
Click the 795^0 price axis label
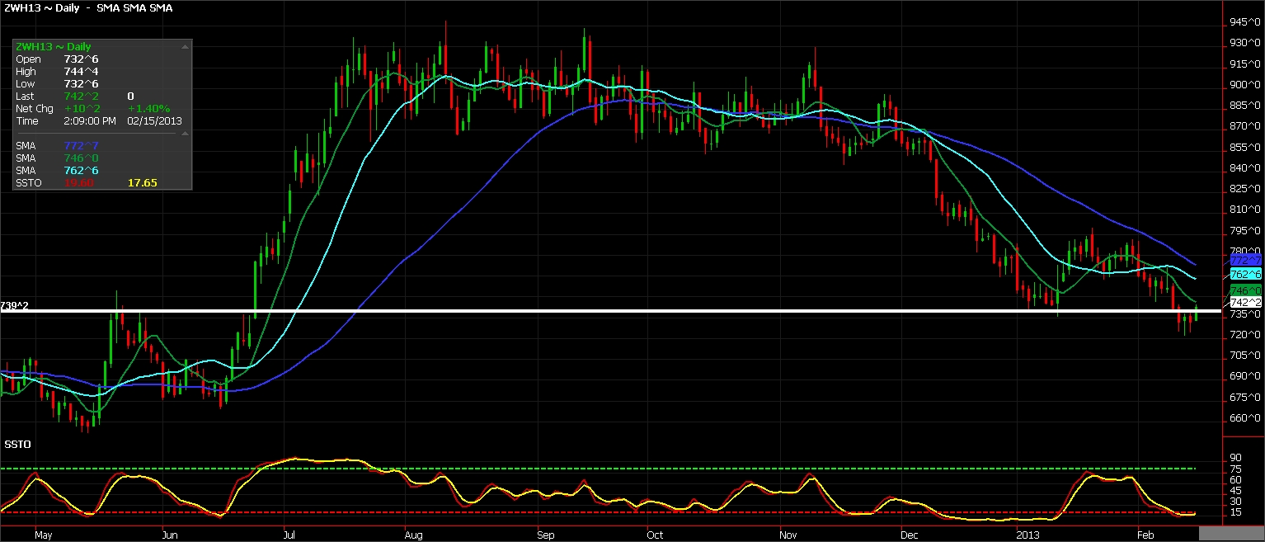click(x=1245, y=231)
